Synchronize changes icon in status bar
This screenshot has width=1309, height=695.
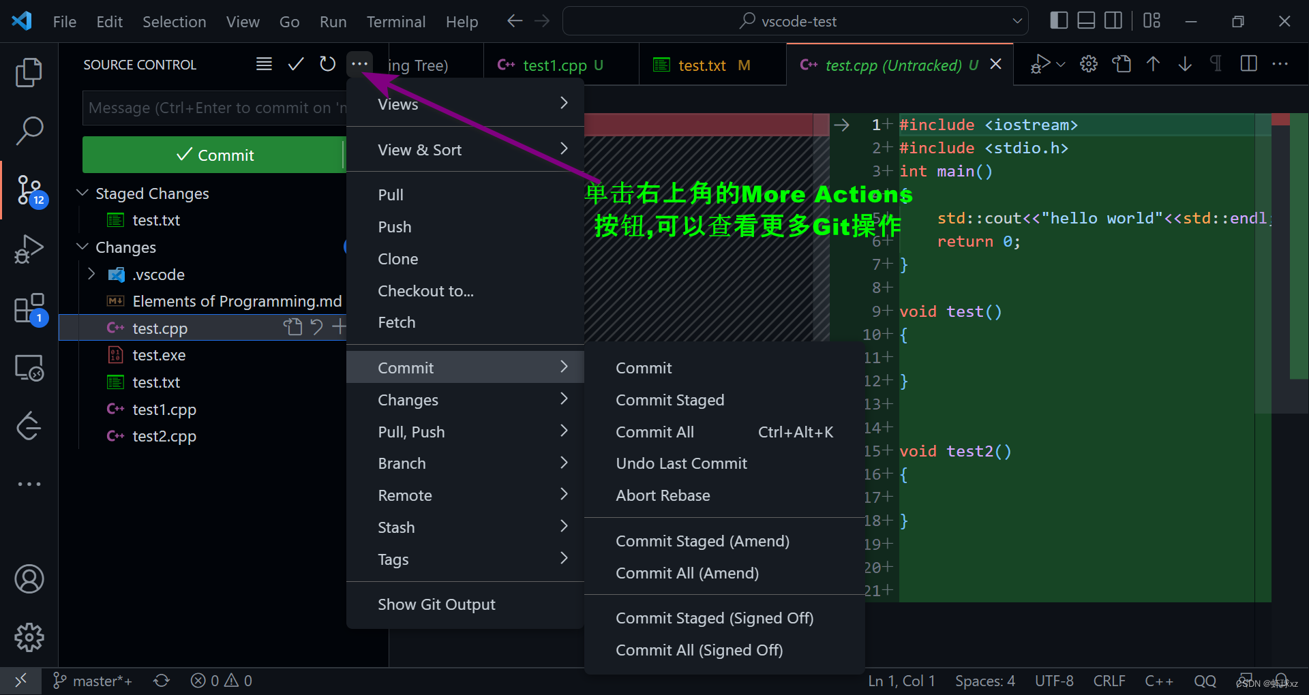pyautogui.click(x=162, y=681)
